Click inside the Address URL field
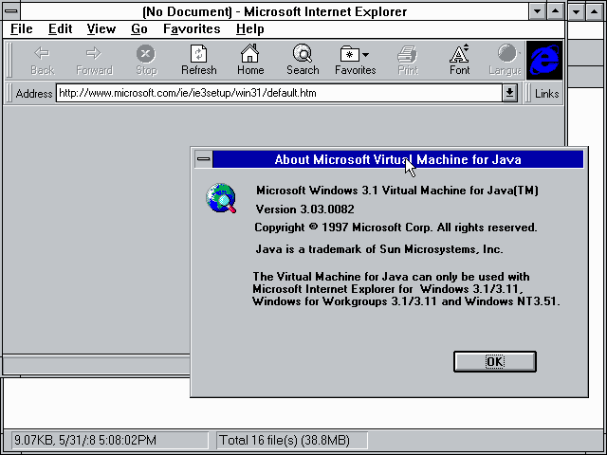This screenshot has height=455, width=607. pyautogui.click(x=279, y=93)
